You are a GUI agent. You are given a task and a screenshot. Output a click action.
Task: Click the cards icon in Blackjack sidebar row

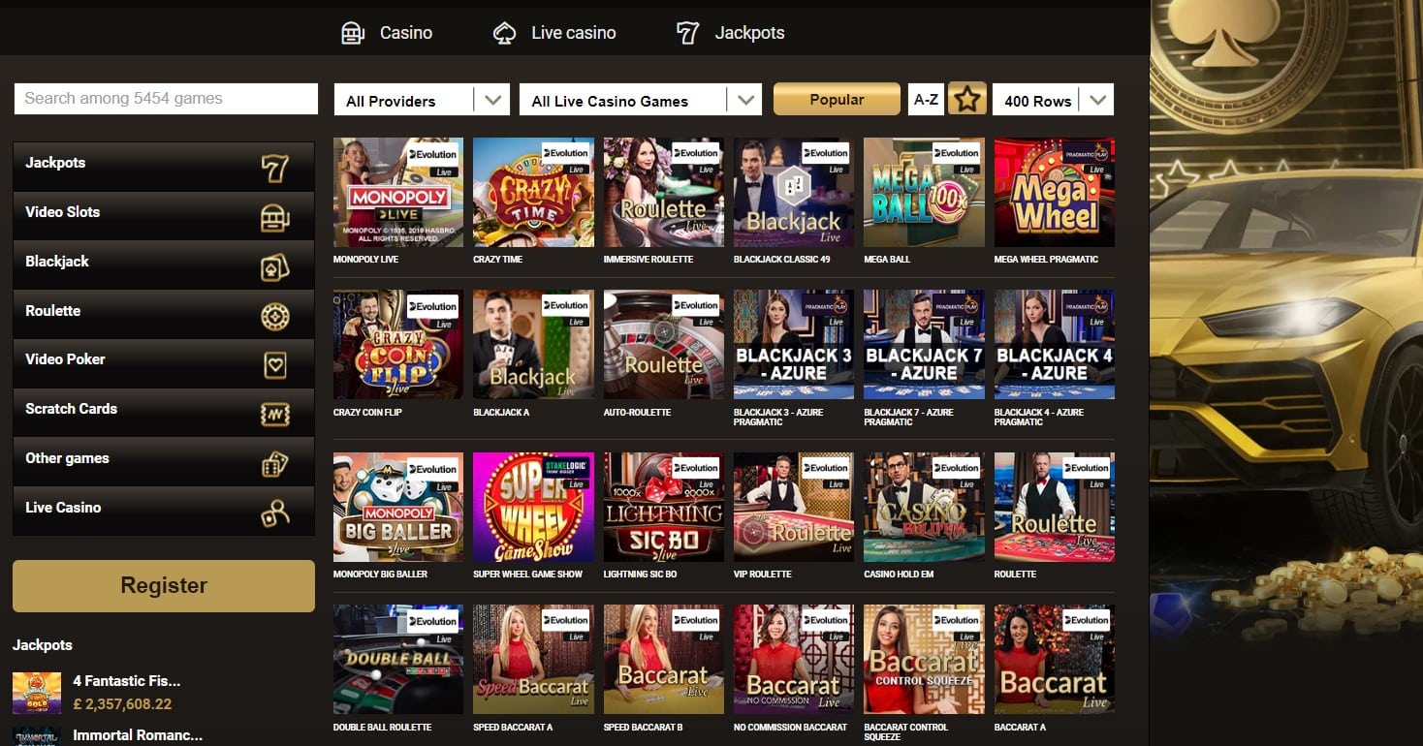(275, 267)
